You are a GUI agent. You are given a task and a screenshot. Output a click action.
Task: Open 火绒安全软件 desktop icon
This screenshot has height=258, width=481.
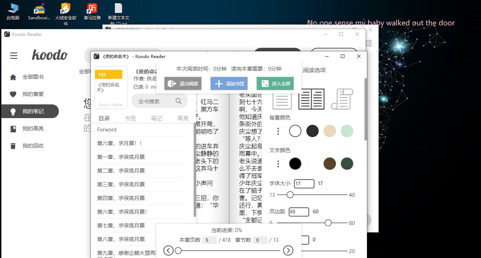pyautogui.click(x=65, y=9)
